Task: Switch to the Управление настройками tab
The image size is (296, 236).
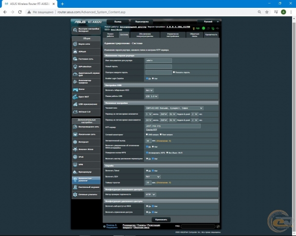Action: tap(173, 35)
